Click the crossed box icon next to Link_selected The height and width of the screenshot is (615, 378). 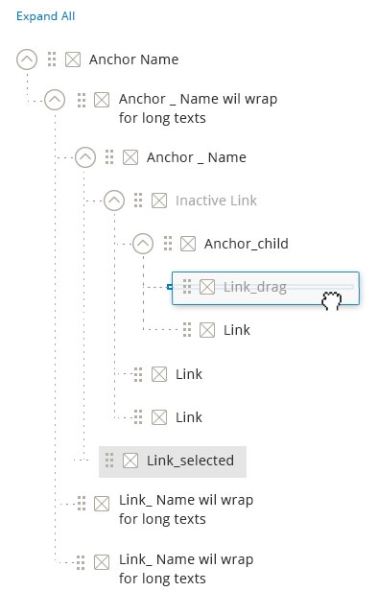130,461
